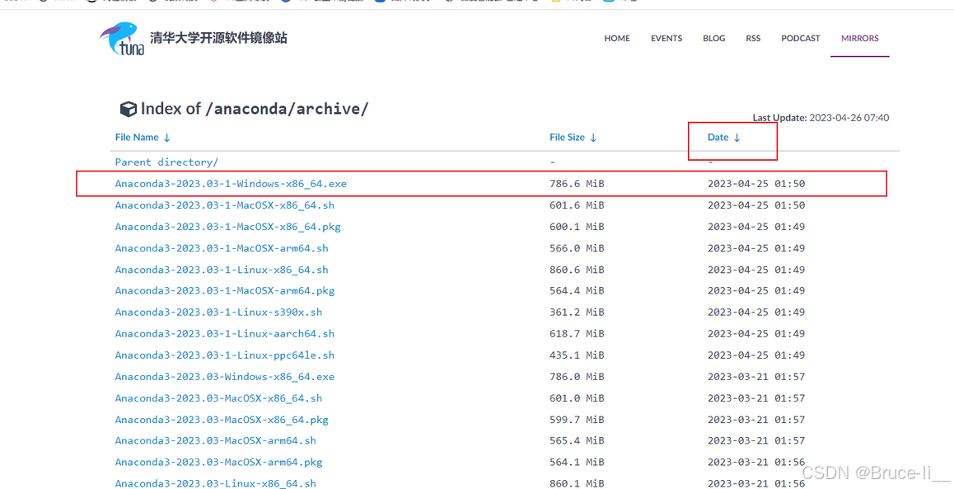Sort by Date column header
Viewport: 954px width, 489px height.
point(724,138)
